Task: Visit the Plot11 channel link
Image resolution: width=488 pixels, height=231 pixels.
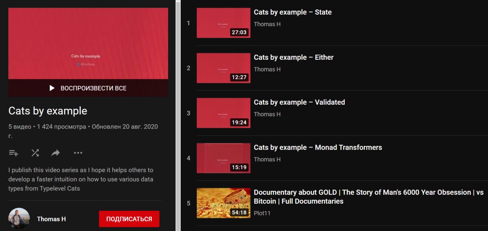Action: (x=262, y=213)
